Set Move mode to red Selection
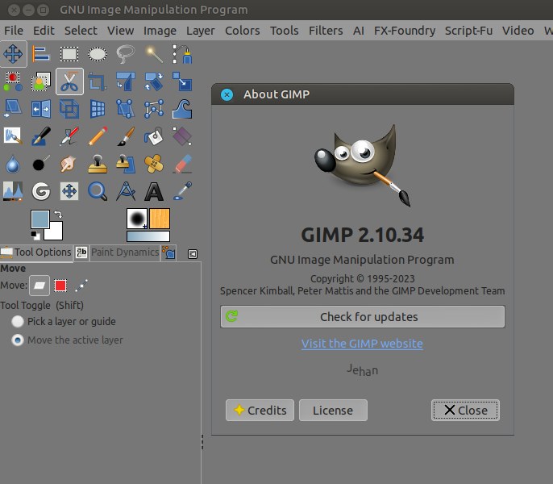The width and height of the screenshot is (553, 484). tap(60, 286)
